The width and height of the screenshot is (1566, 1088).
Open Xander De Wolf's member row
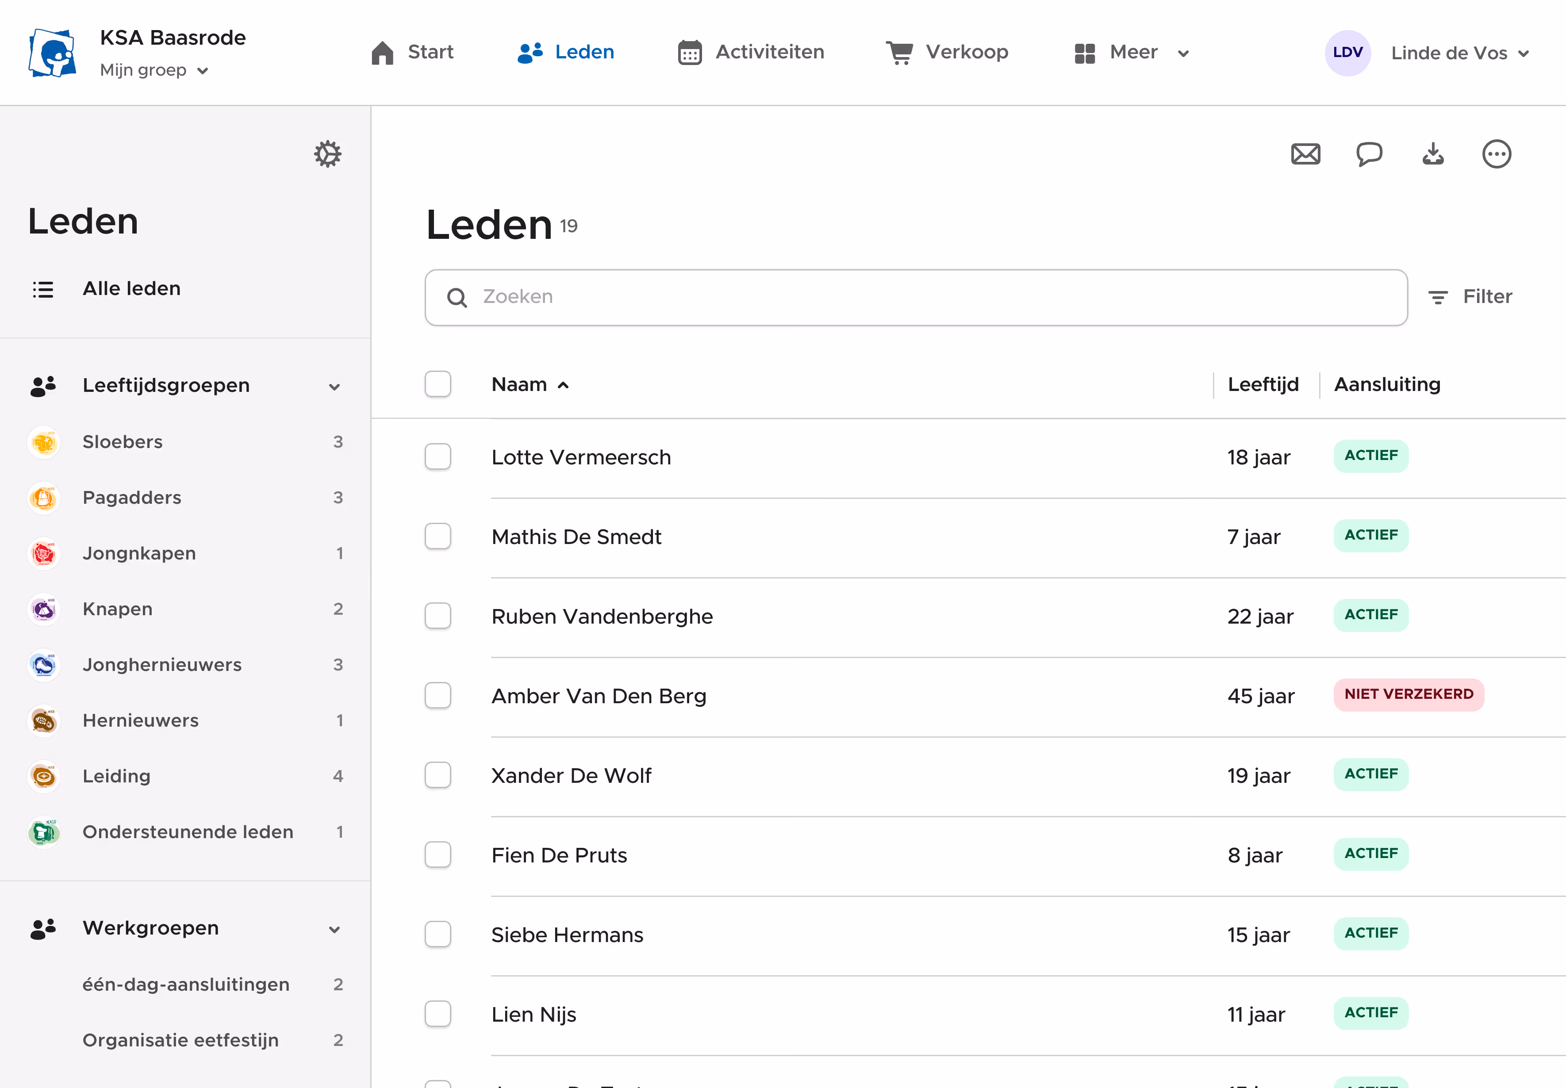click(x=571, y=776)
